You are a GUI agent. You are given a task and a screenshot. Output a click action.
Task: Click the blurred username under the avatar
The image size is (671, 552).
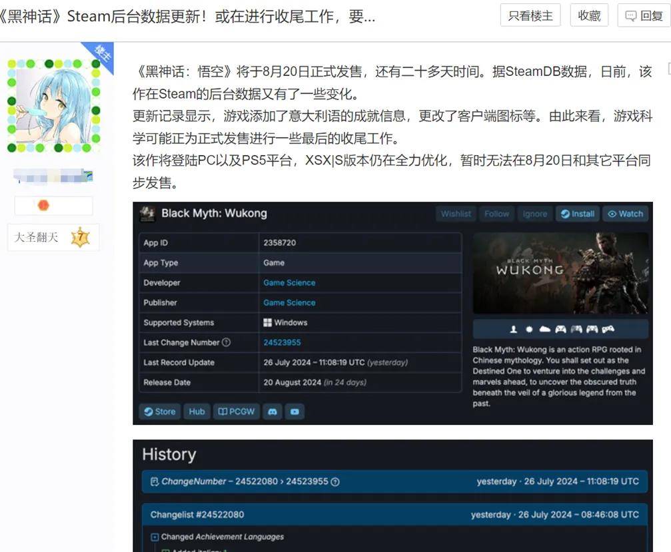pos(53,176)
